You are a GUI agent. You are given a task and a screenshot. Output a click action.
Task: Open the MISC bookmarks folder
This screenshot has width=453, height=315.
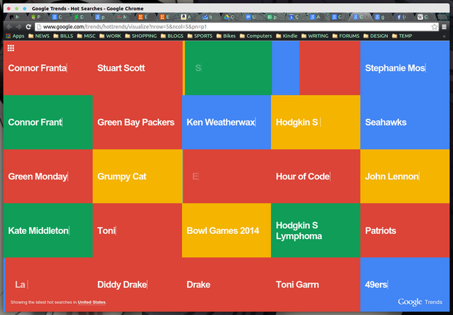86,36
